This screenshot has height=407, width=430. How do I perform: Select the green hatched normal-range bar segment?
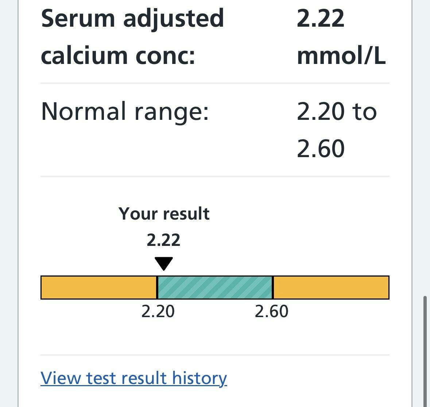point(215,288)
